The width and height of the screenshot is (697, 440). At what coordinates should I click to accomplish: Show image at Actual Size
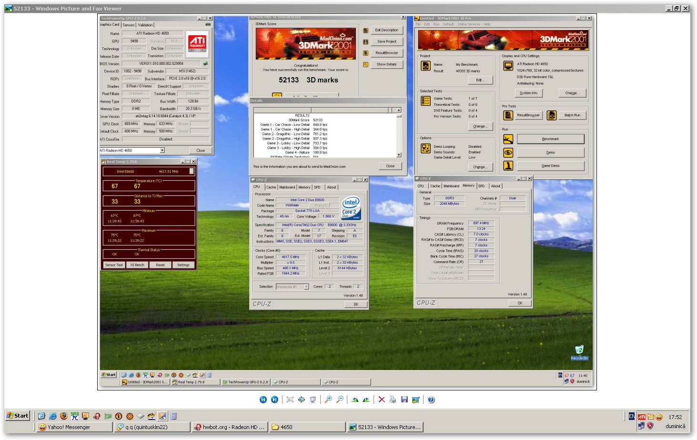coord(301,399)
